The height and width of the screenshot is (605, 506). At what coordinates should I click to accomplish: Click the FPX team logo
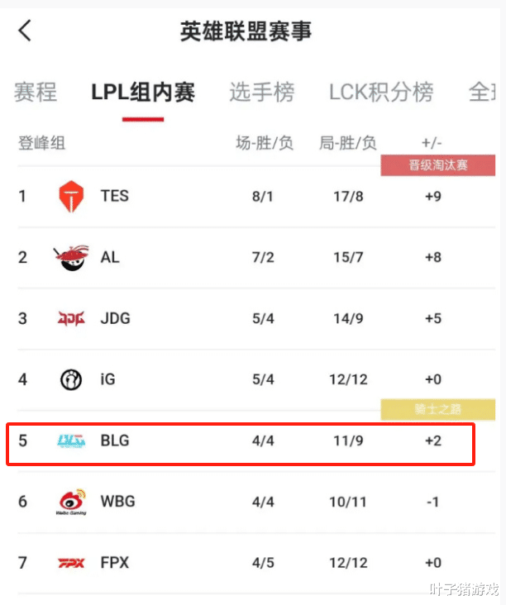71,563
